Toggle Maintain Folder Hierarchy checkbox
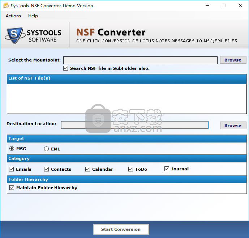 pyautogui.click(x=12, y=188)
